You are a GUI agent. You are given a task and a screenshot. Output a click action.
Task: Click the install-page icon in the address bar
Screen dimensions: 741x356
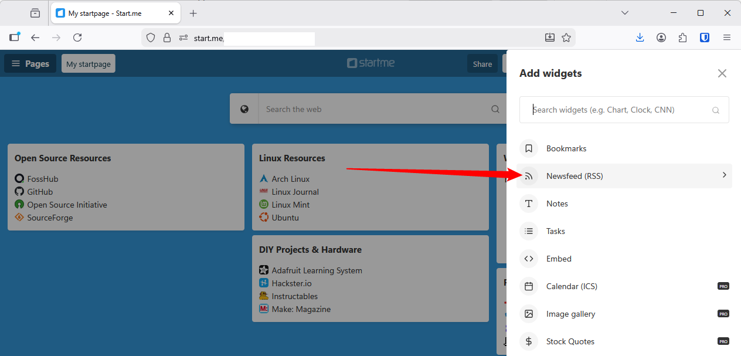[x=550, y=38]
